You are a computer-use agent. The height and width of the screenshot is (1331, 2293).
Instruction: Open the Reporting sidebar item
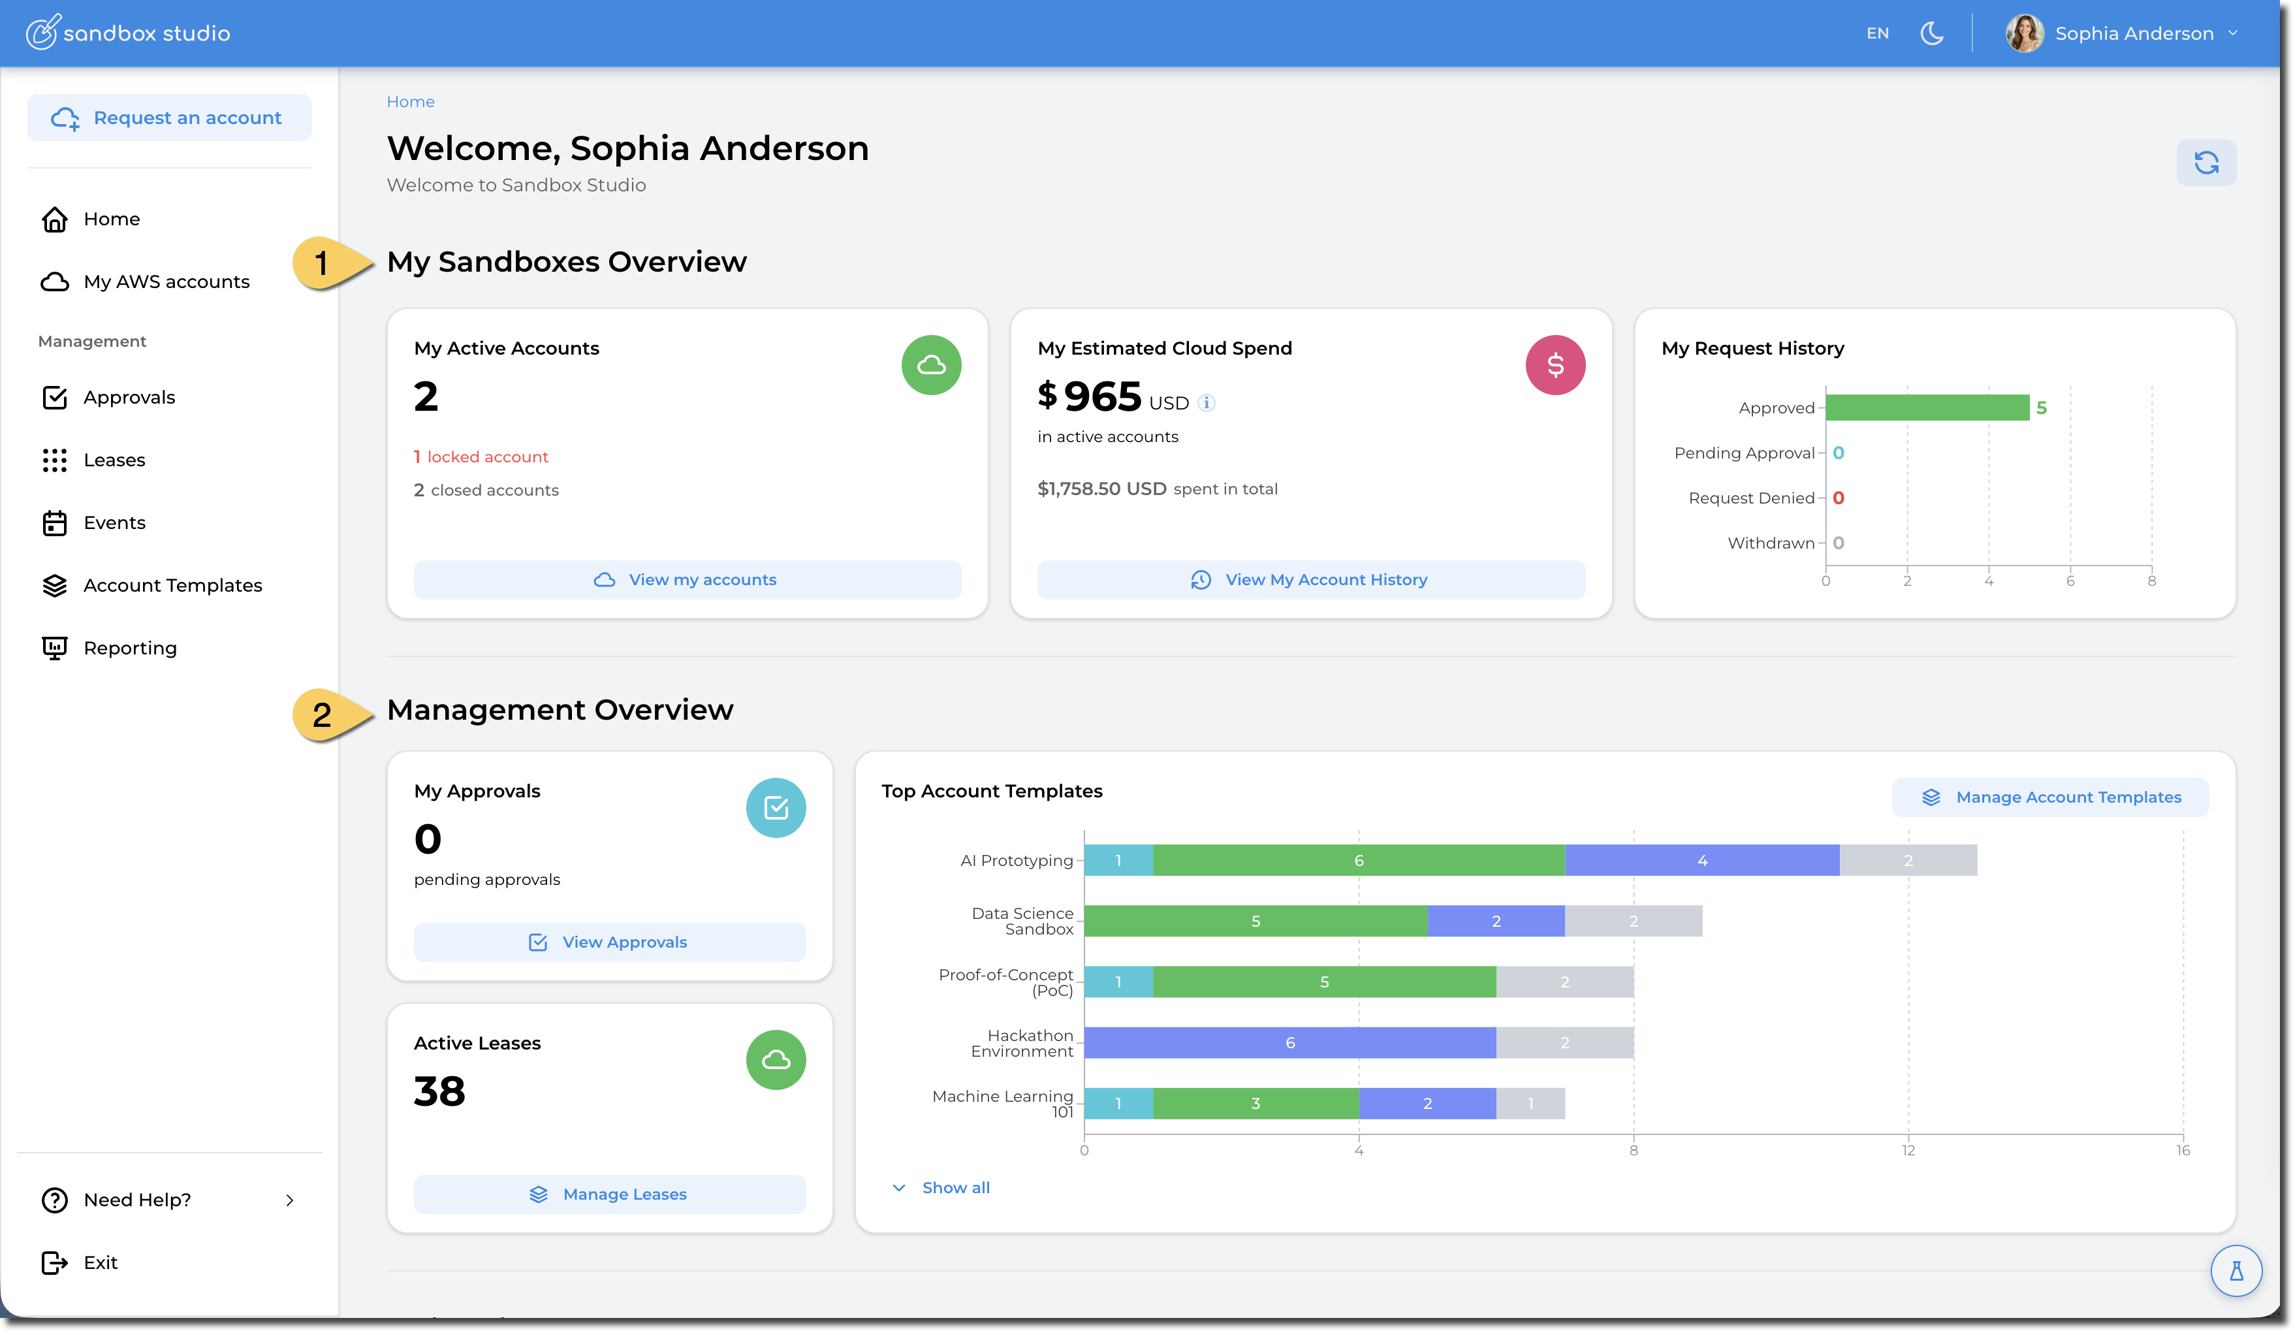(x=129, y=649)
